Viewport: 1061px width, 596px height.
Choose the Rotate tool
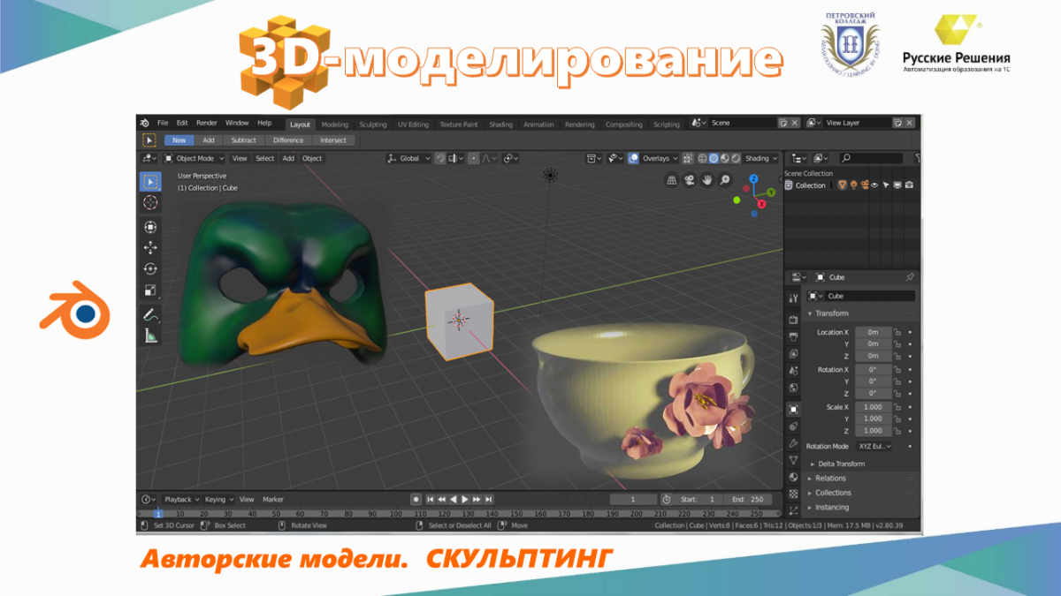tap(150, 269)
